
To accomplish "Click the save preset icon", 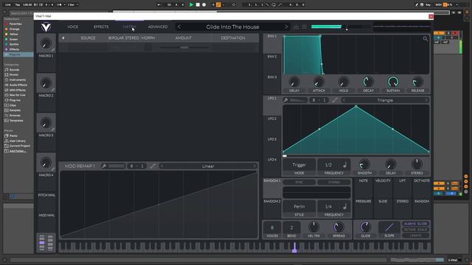I will click(x=296, y=26).
